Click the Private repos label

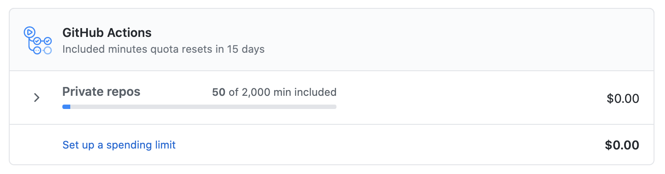point(101,92)
